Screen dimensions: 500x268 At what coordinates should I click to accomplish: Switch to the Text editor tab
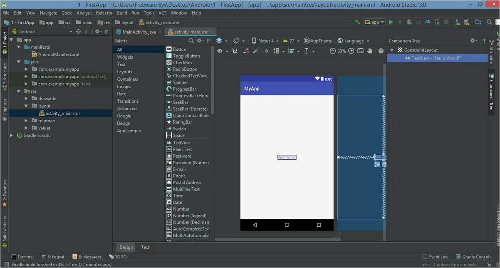coord(145,247)
